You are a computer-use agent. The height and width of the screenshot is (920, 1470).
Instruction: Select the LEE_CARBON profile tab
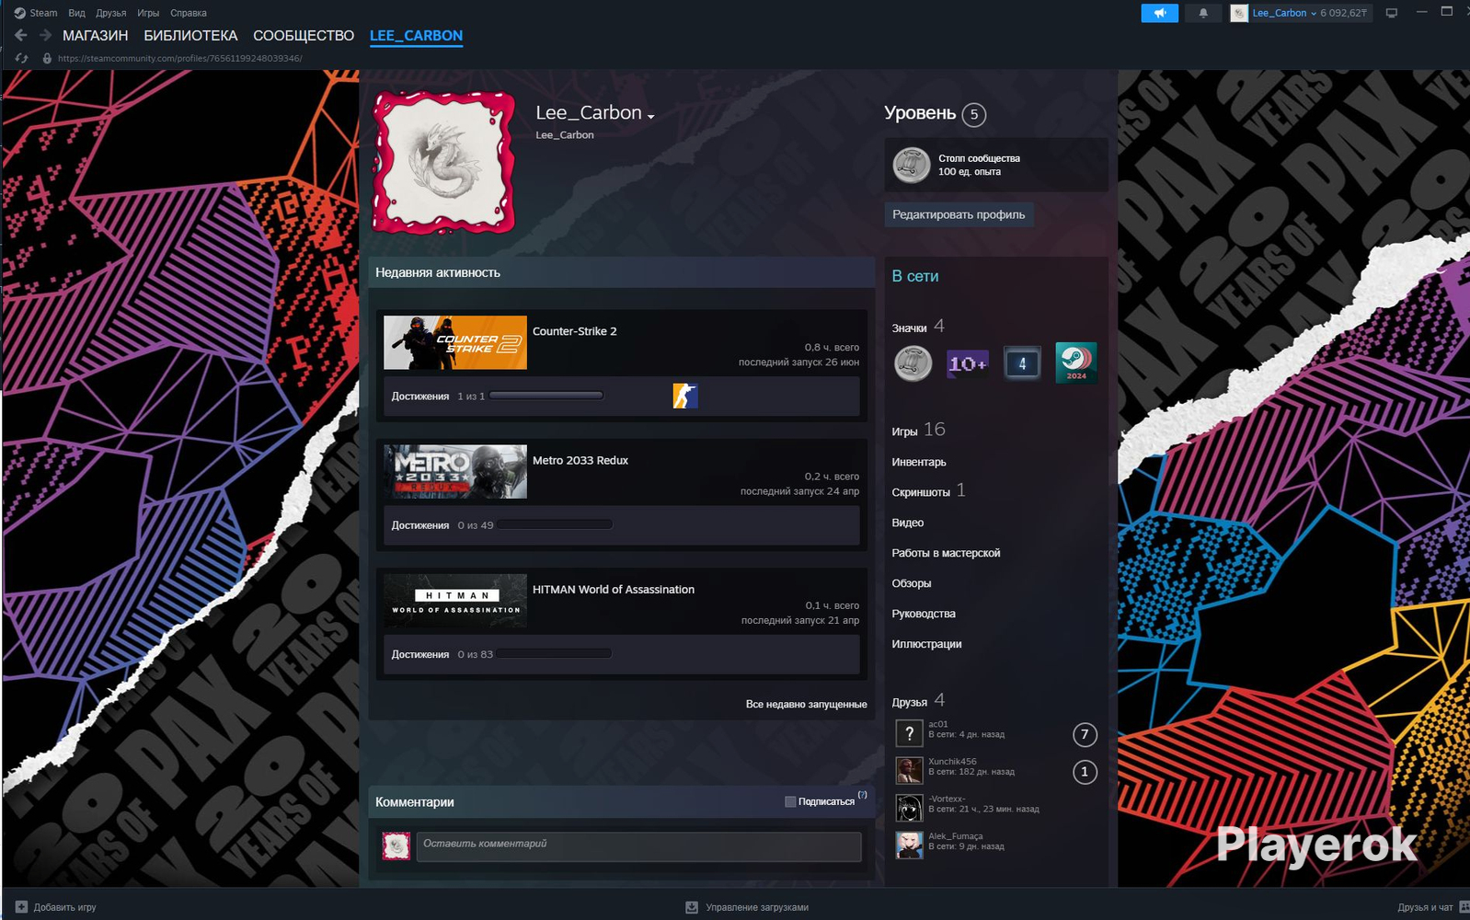click(x=416, y=36)
